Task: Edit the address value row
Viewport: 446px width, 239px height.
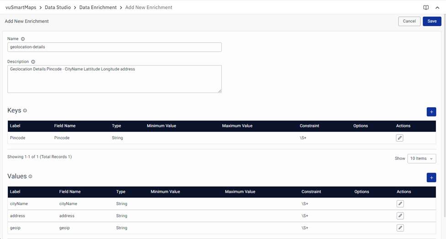Action: [x=400, y=216]
